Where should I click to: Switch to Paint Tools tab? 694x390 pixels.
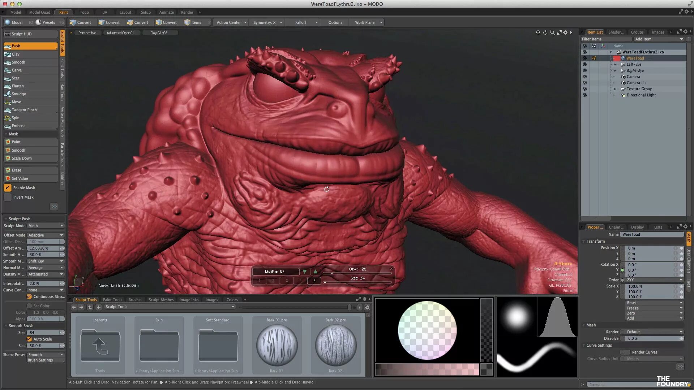pos(112,299)
